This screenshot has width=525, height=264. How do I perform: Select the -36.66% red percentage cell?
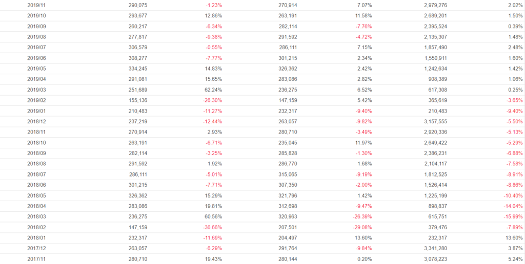tap(211, 227)
